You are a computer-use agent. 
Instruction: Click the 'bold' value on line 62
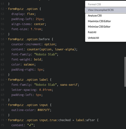(38, 59)
